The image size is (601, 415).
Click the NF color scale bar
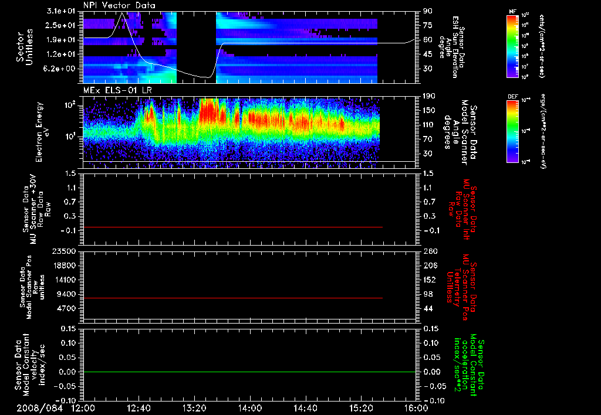(x=513, y=46)
